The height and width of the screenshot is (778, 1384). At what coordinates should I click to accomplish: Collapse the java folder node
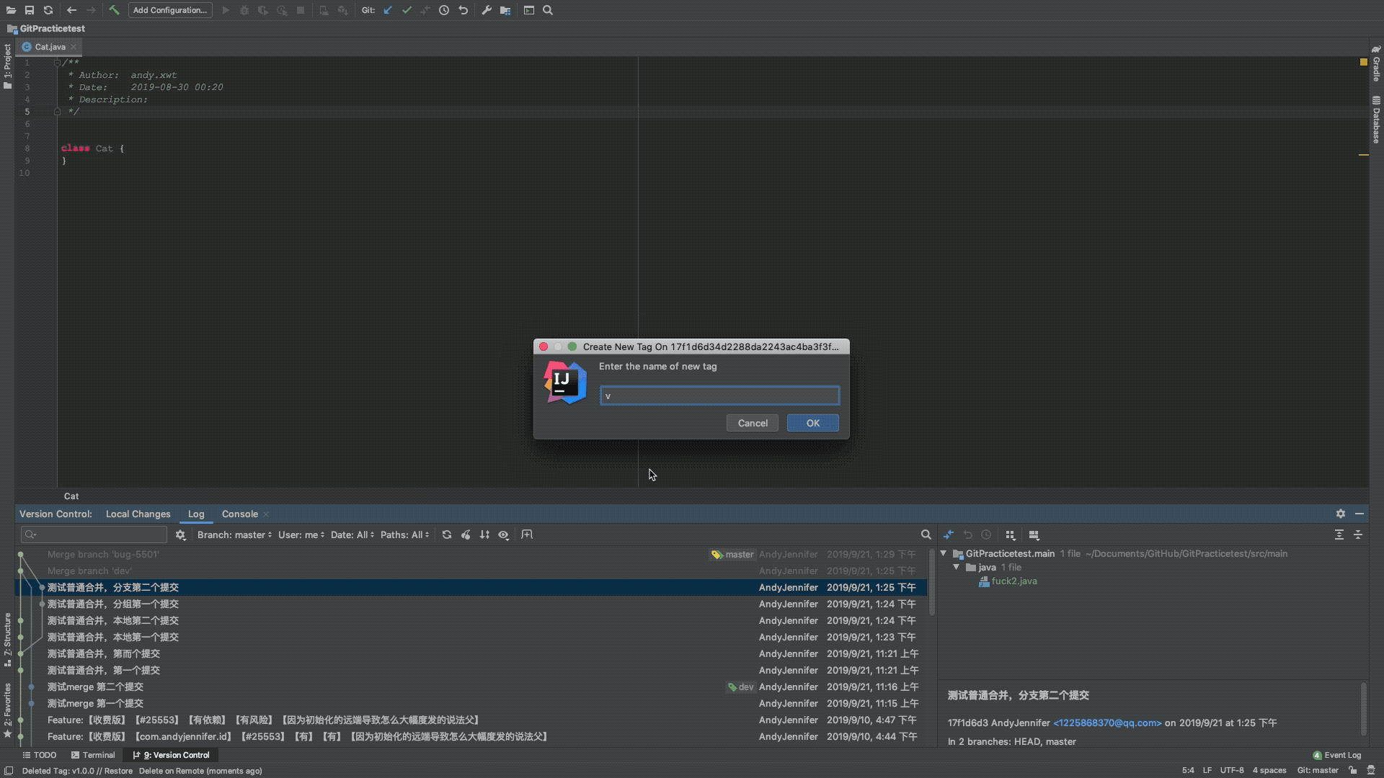[957, 567]
